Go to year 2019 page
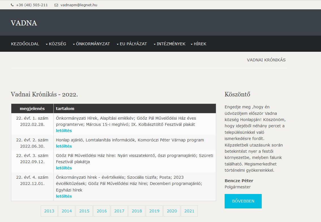 [x=154, y=211]
